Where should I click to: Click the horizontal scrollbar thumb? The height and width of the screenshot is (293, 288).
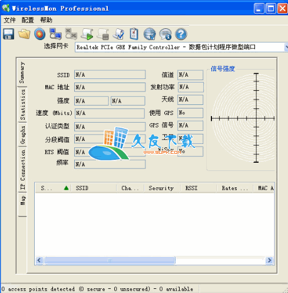[x=110, y=261]
